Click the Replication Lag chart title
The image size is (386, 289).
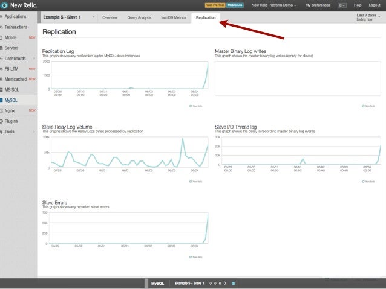[58, 51]
